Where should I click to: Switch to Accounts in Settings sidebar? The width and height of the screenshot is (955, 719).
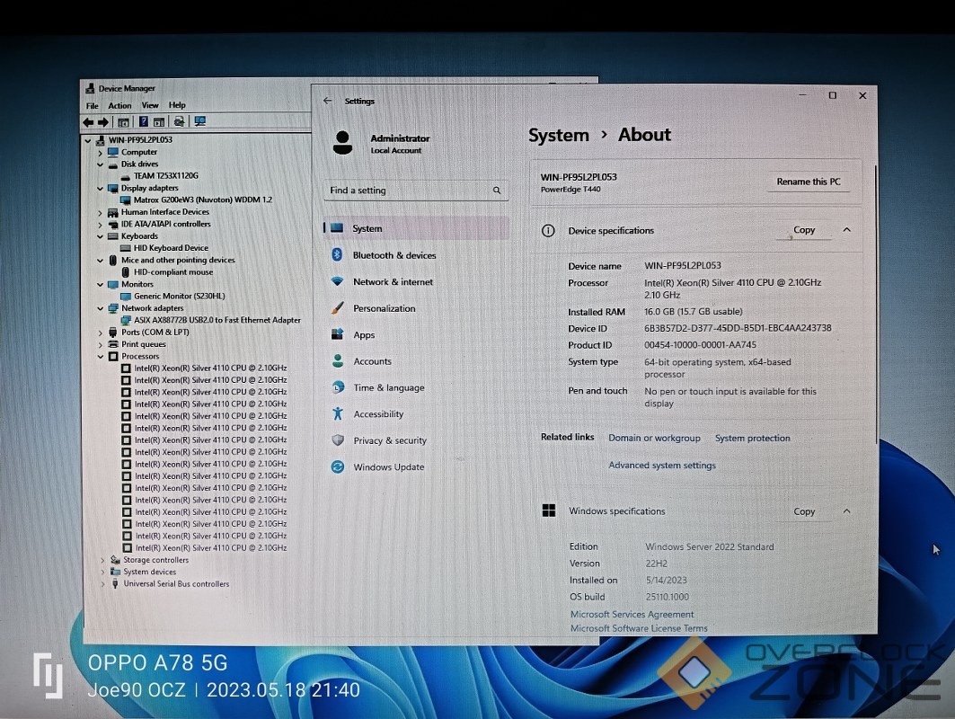[x=417, y=360]
